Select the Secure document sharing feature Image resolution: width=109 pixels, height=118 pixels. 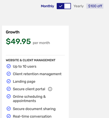[x=34, y=109]
